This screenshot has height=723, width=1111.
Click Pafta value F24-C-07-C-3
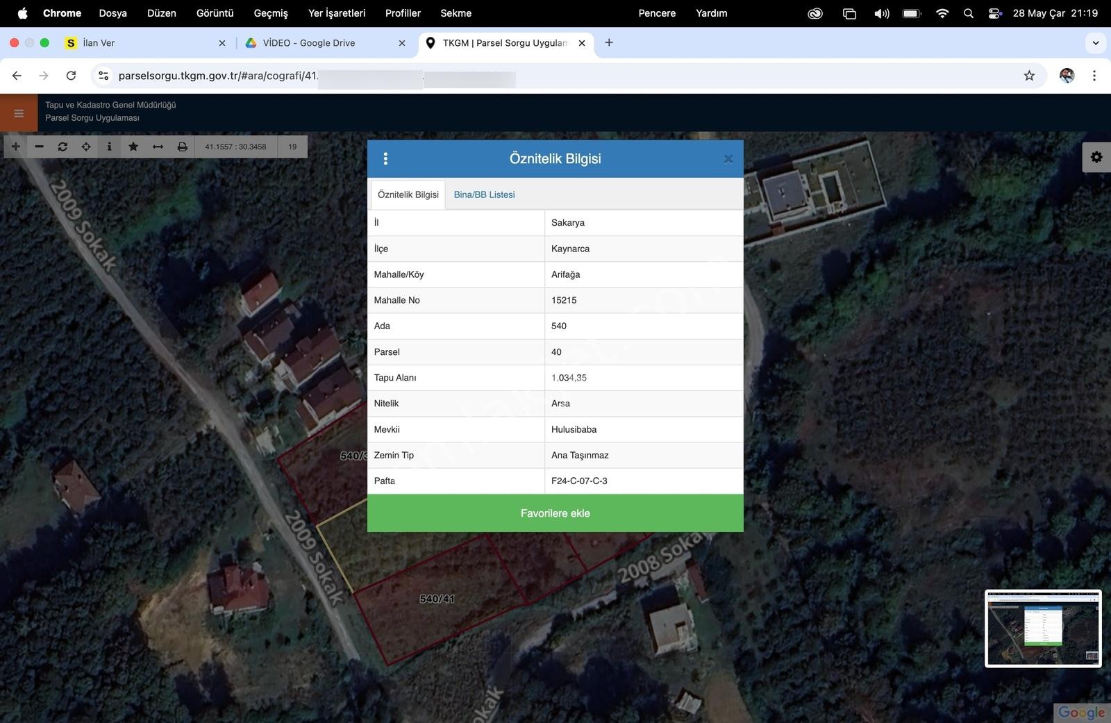[644, 481]
